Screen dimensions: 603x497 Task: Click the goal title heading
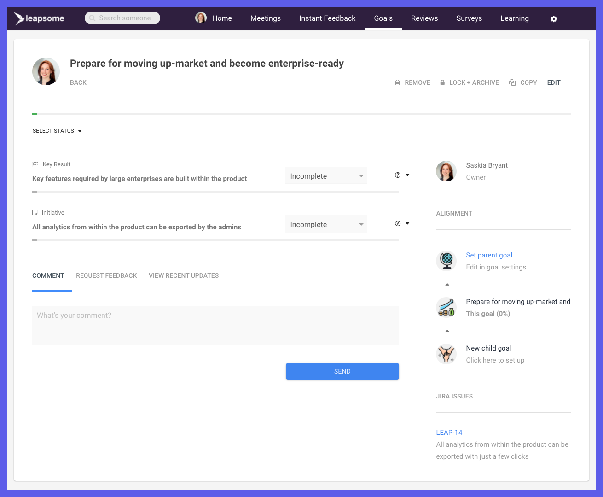[x=207, y=64]
